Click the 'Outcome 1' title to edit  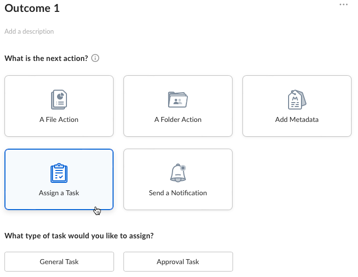[x=32, y=8]
